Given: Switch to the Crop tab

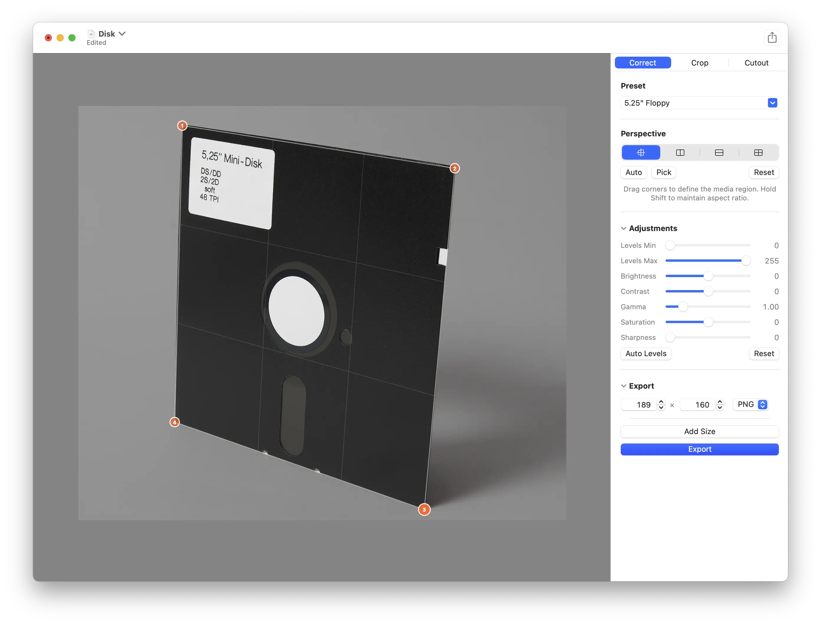Looking at the screenshot, I should click(700, 63).
